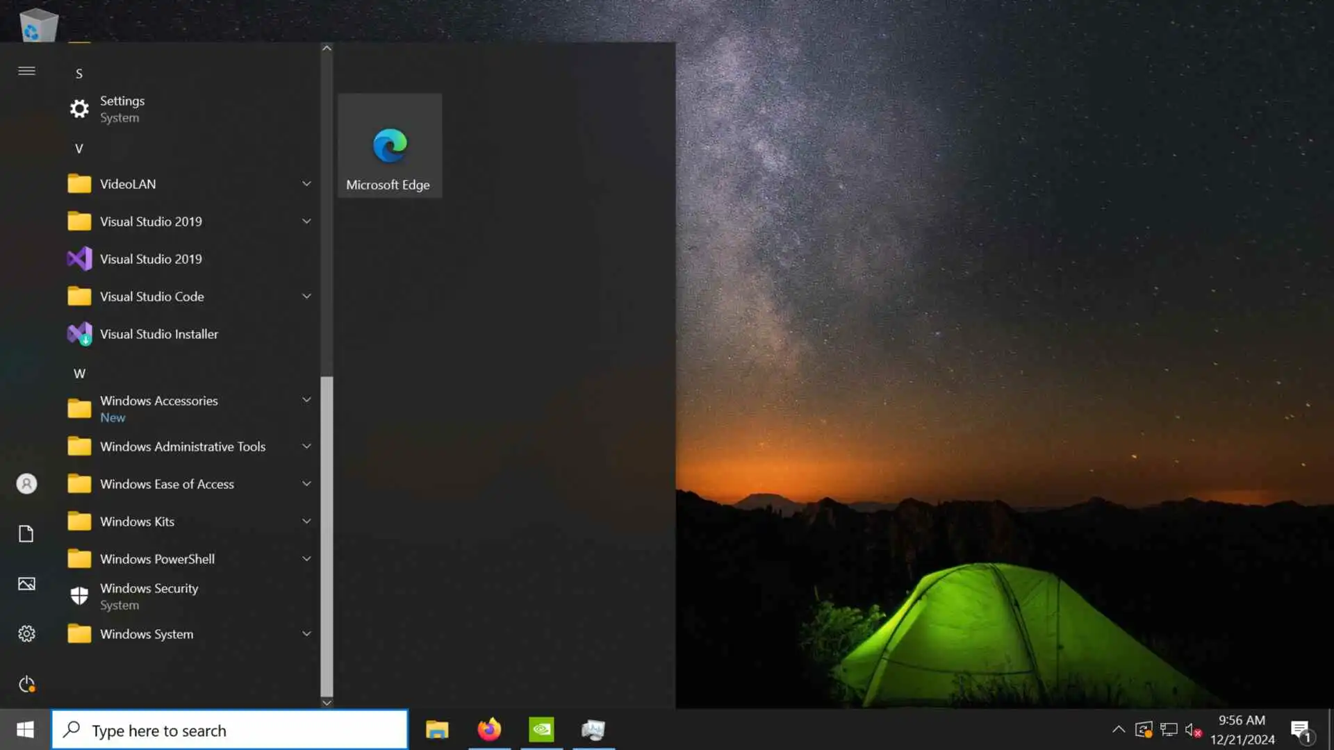Click the Start button
Screen dimensions: 1334x750
[x=25, y=730]
